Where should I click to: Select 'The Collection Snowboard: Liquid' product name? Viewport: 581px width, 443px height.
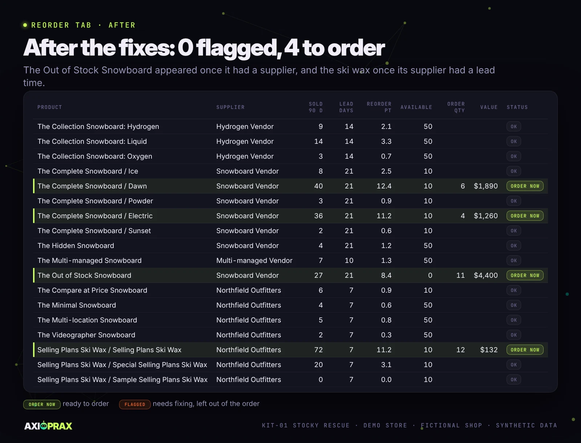(92, 141)
